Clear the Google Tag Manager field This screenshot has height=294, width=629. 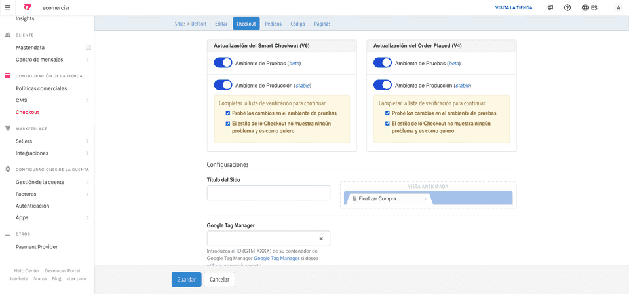click(x=321, y=238)
